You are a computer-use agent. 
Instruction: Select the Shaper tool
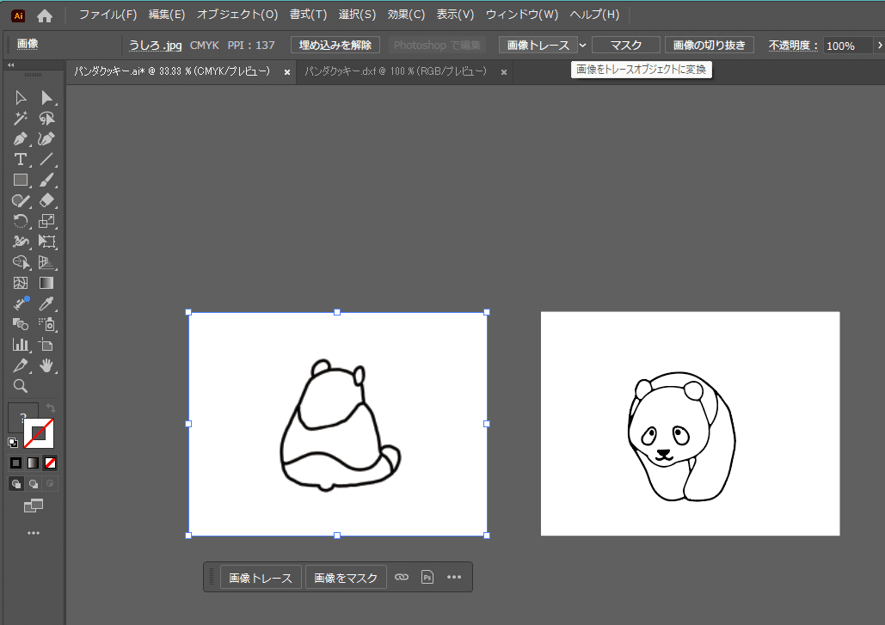coord(21,201)
